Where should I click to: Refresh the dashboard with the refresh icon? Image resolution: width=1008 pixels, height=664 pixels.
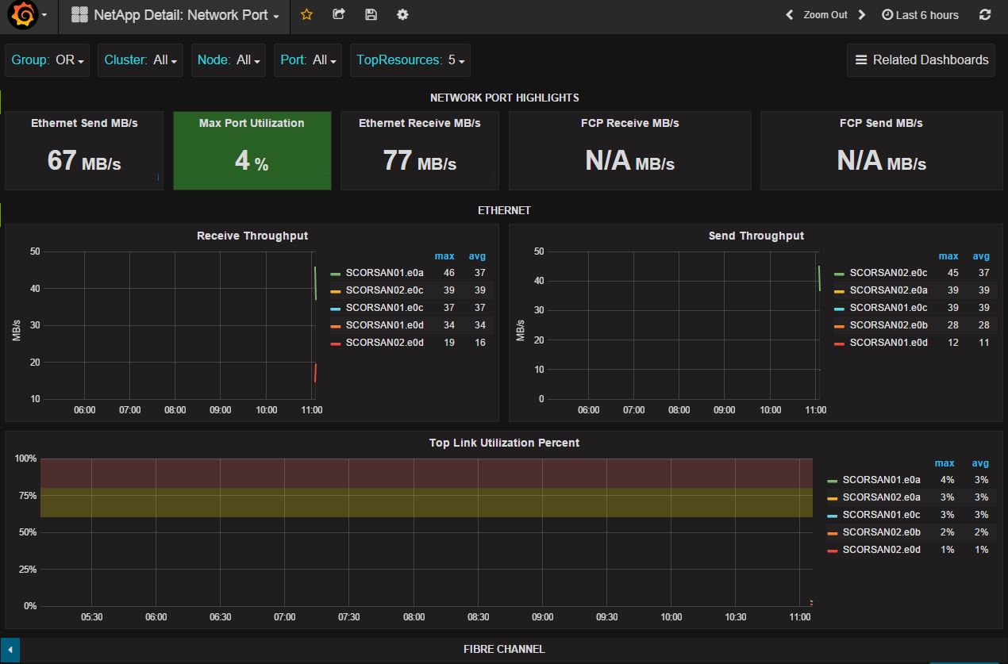coord(985,15)
